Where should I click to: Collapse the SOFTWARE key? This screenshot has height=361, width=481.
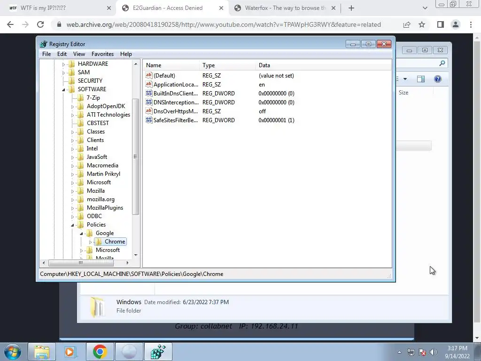pos(63,90)
